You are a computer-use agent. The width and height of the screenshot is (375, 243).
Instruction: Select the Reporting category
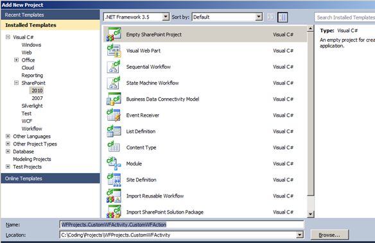click(32, 75)
